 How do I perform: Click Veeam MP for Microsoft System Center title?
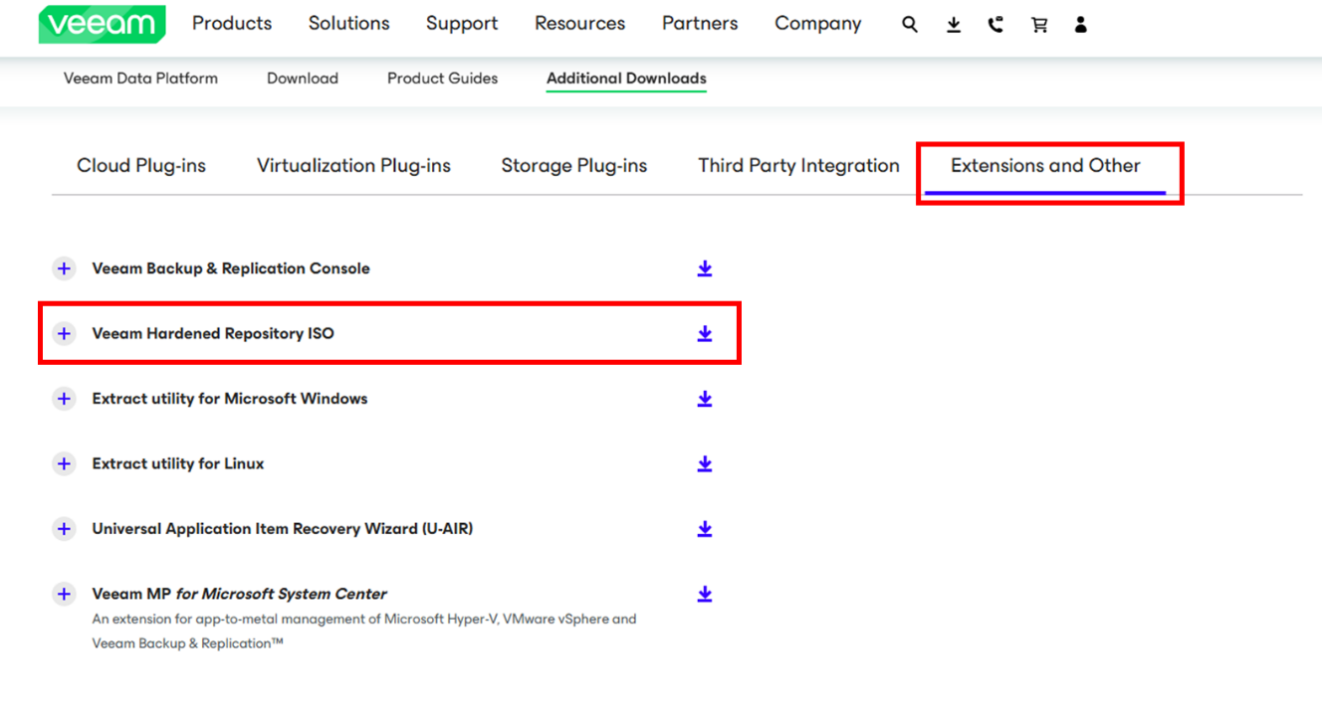[240, 594]
